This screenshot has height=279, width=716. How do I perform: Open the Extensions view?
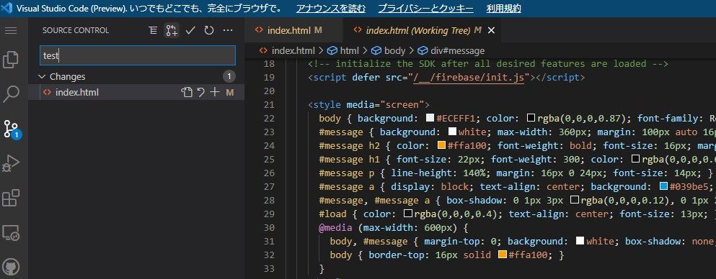11,198
